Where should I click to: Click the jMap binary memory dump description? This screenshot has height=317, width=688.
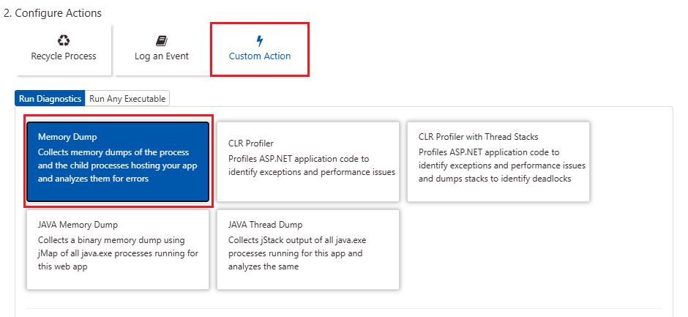118,253
